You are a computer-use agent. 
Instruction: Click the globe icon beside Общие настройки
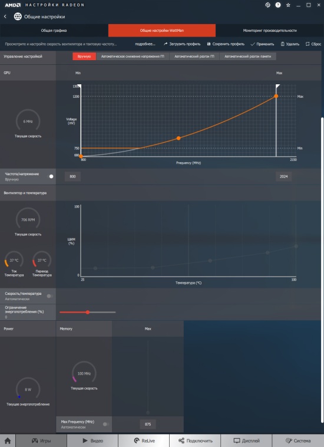[18, 17]
